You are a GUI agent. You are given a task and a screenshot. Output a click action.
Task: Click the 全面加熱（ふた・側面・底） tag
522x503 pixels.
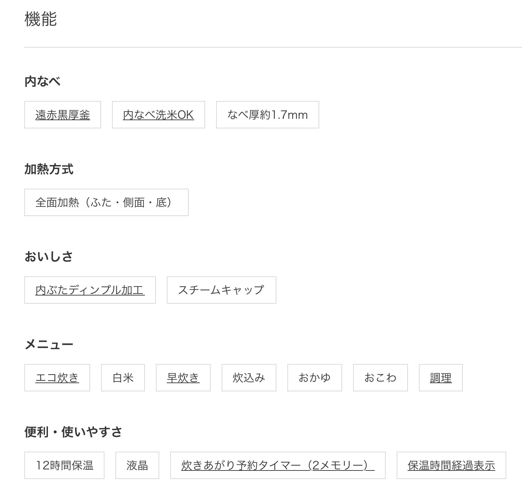pos(106,203)
